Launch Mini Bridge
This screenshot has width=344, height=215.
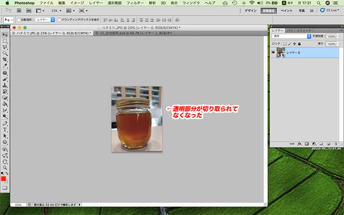pyautogui.click(x=28, y=11)
